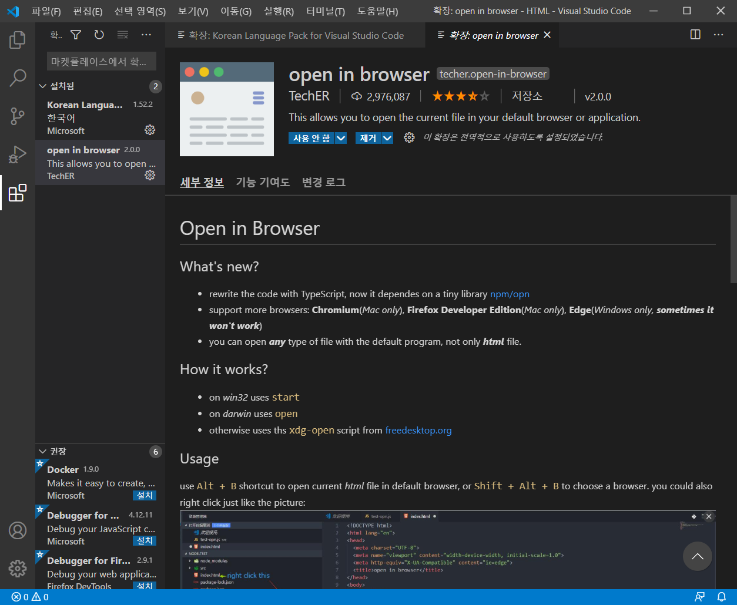Screen dimensions: 737x605
Task: Open the 보기(V) menu
Action: tap(193, 11)
